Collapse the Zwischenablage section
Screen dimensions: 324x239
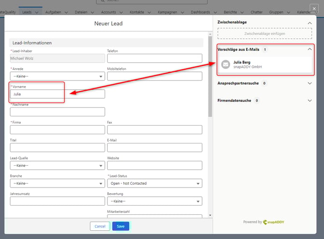tap(309, 22)
